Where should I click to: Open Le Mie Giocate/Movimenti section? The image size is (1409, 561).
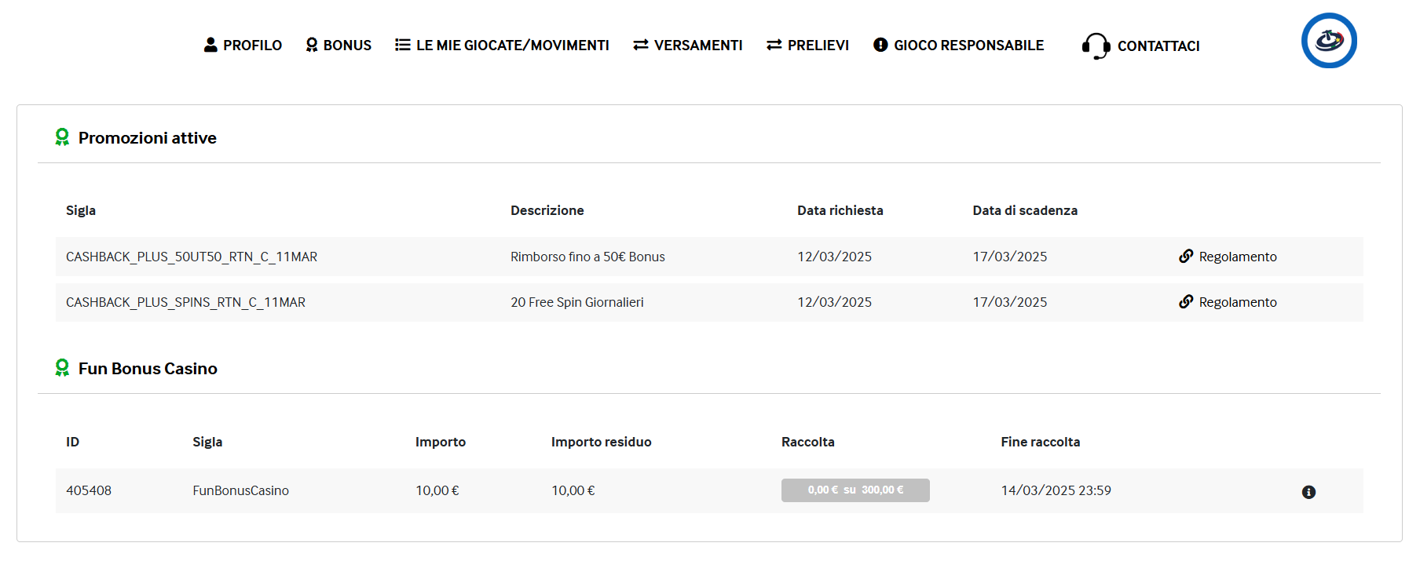click(x=512, y=46)
